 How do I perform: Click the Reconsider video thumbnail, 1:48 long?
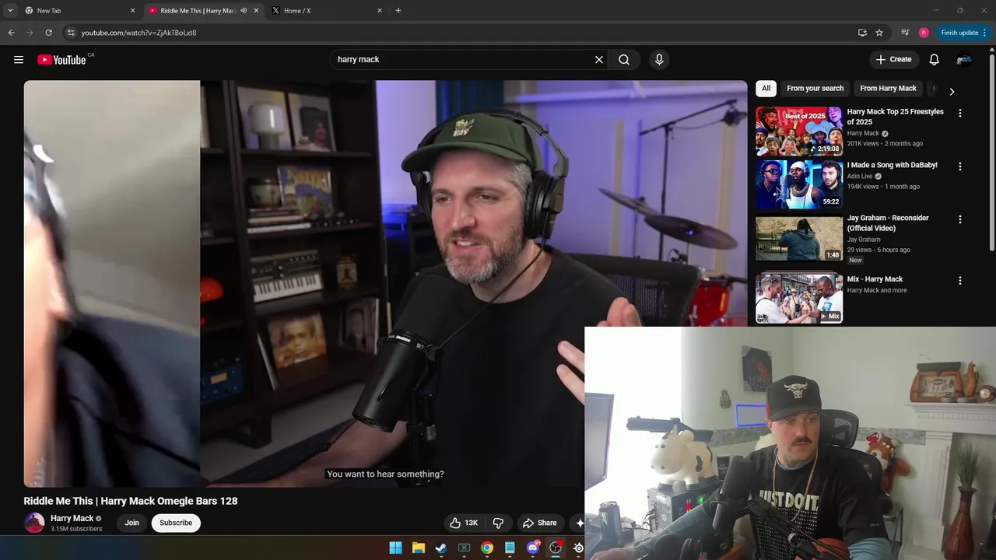[x=799, y=238]
